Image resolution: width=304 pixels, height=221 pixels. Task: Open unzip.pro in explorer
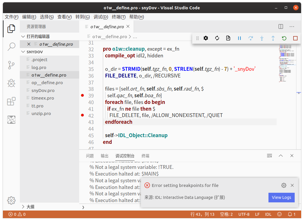click(x=50, y=113)
